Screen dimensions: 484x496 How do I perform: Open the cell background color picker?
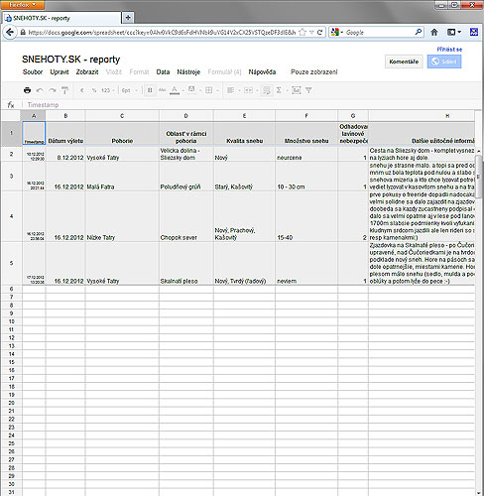pos(192,90)
